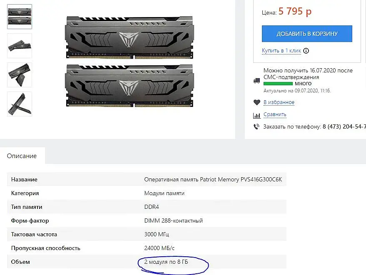The image size is (366, 275).
Task: Click the product name Patriot Memory PVS416G300C6K
Action: 213,180
